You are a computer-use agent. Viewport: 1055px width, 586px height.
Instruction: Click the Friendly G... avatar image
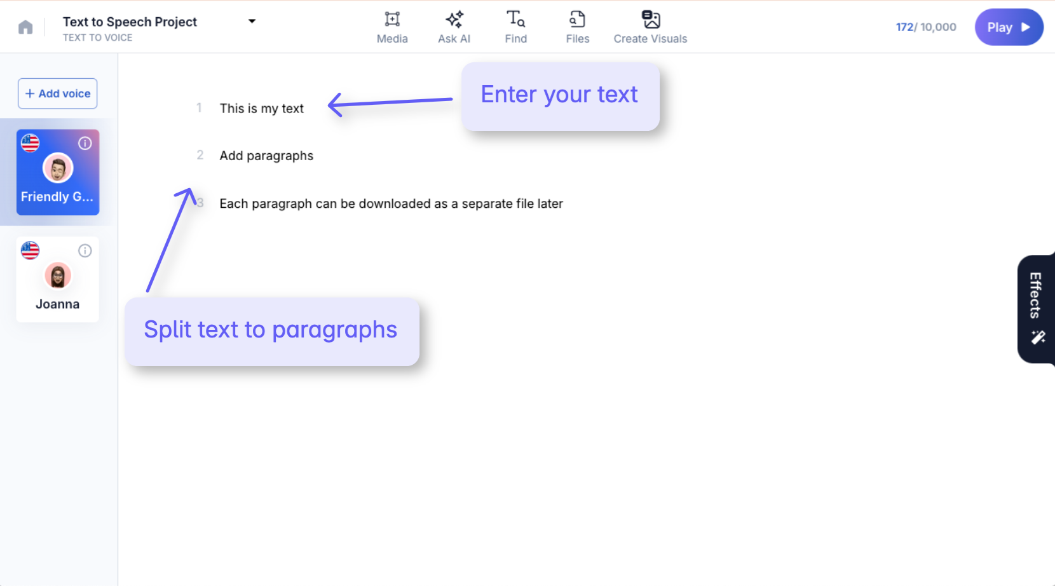[58, 168]
